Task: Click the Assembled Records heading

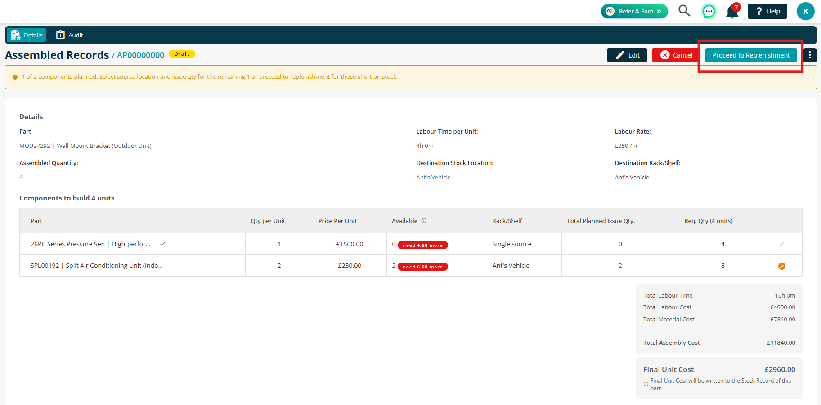Action: pyautogui.click(x=57, y=55)
